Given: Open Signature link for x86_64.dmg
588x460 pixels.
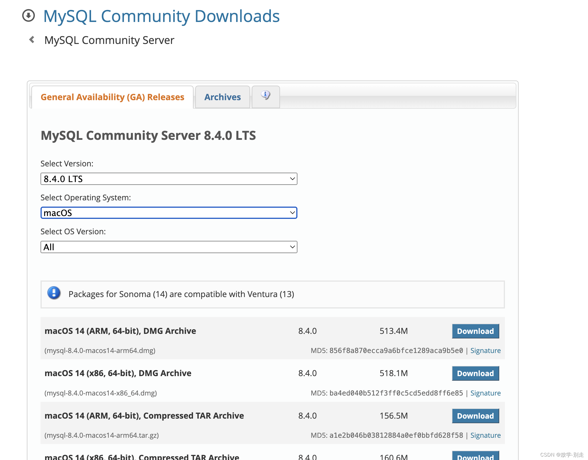Looking at the screenshot, I should pyautogui.click(x=485, y=393).
